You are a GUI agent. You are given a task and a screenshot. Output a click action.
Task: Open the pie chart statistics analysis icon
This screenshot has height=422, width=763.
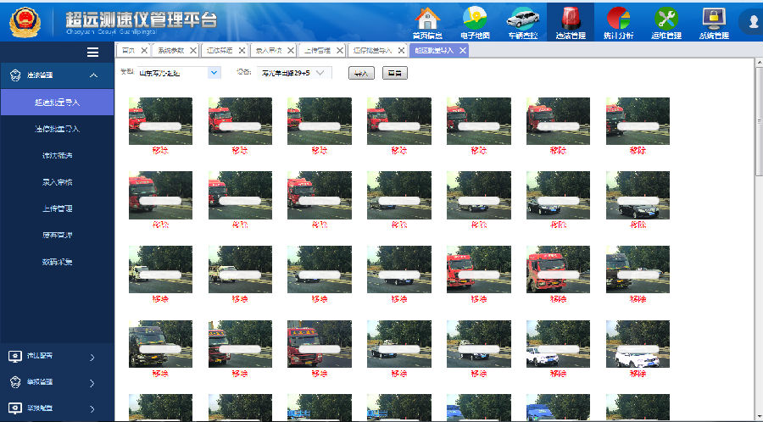(618, 19)
